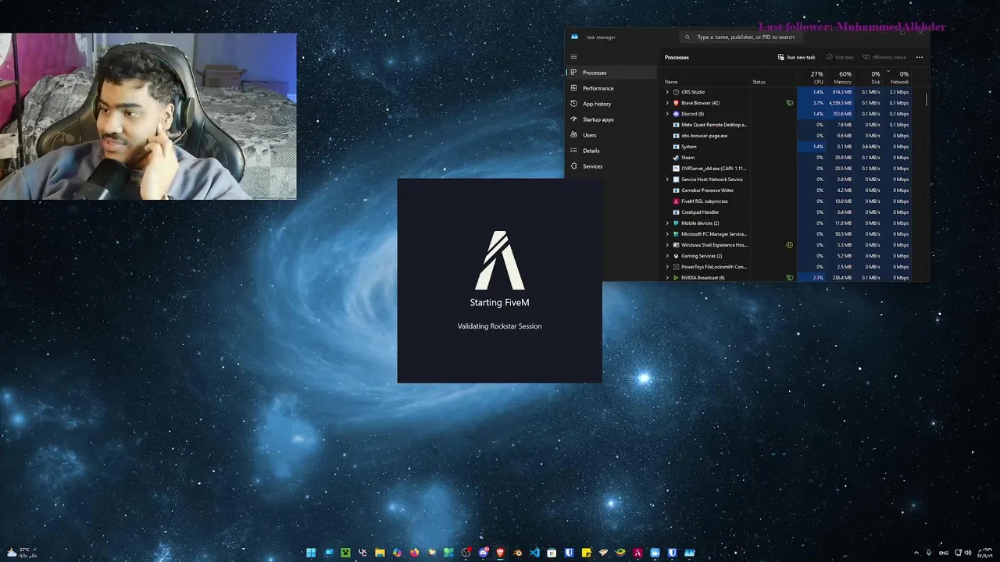Click the NVIDIA Broadcast efficiency leaf icon
The image size is (1000, 562).
tap(790, 278)
